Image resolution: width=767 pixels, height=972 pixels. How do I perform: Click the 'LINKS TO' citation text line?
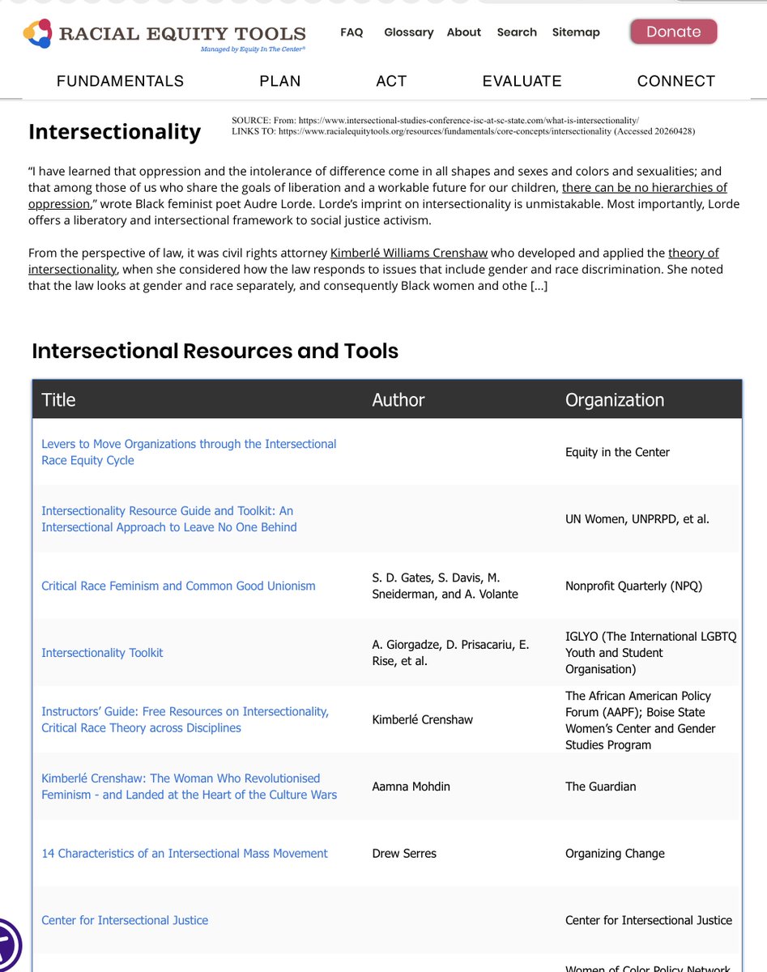point(463,130)
